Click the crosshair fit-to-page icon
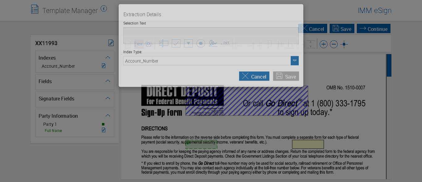Screen dimensions: 422x182 pos(344,44)
